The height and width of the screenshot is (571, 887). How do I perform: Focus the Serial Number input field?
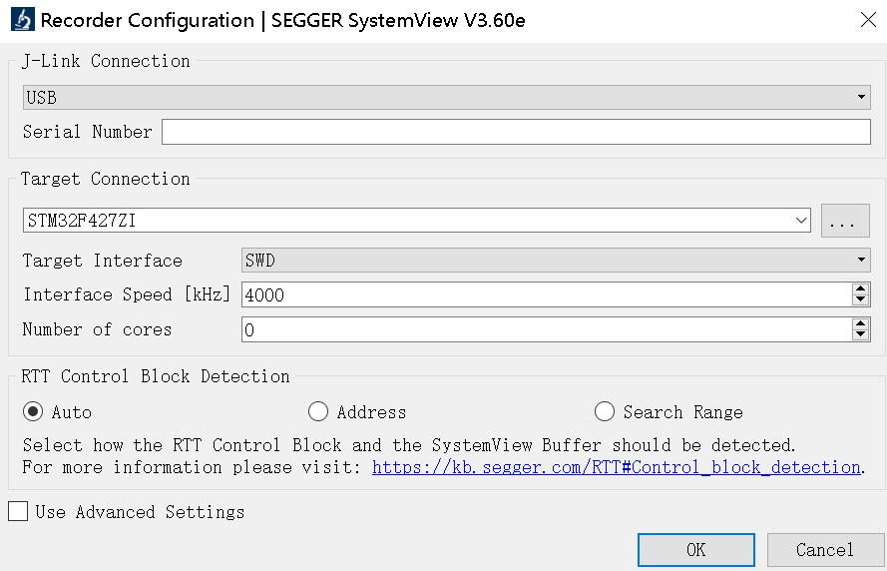click(516, 132)
